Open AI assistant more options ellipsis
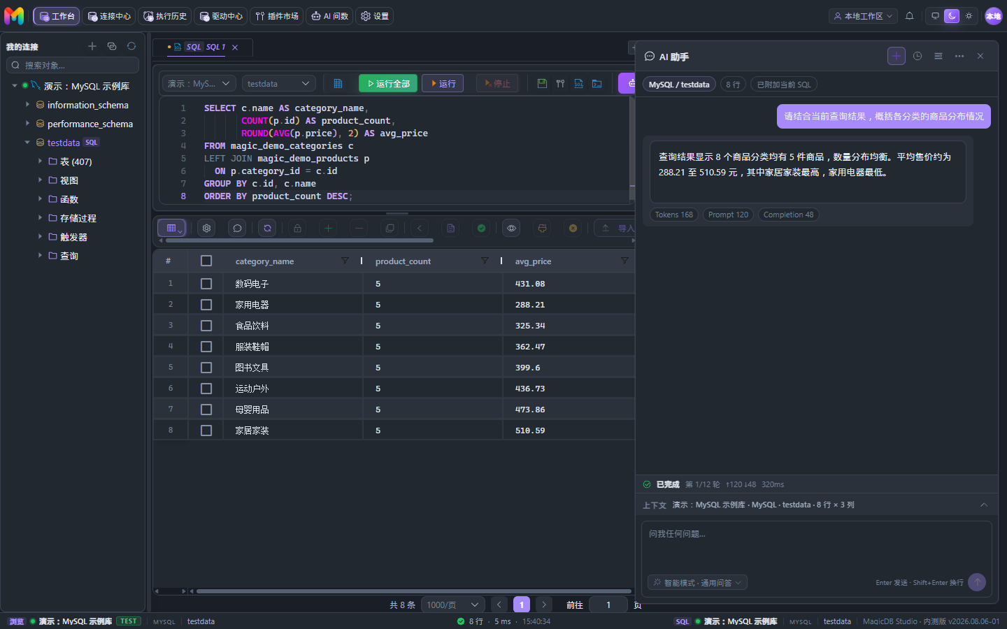Screen dimensions: 1007x629 pos(959,56)
